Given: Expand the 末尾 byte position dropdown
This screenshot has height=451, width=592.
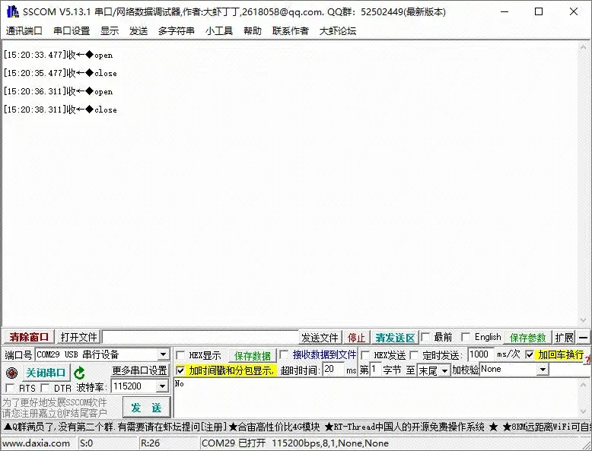Looking at the screenshot, I should point(445,370).
